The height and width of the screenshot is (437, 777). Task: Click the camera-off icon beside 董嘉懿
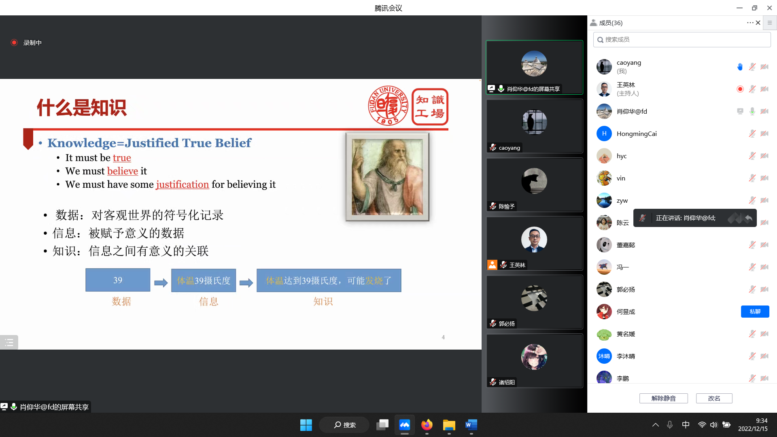click(x=764, y=245)
